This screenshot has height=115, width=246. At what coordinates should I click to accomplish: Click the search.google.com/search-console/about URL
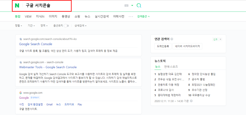click(50, 39)
